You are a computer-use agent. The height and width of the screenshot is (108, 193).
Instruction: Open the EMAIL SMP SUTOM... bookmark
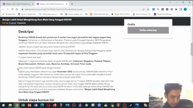pyautogui.click(x=121, y=14)
